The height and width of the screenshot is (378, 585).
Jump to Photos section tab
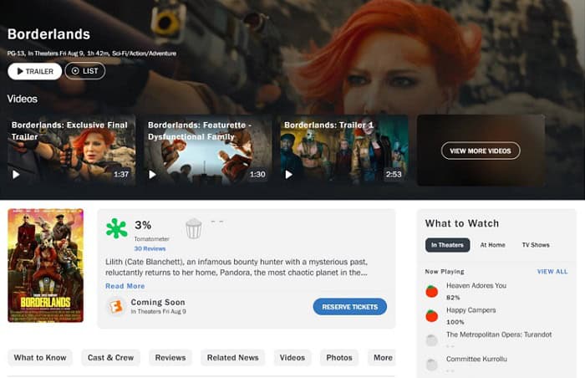click(x=339, y=358)
